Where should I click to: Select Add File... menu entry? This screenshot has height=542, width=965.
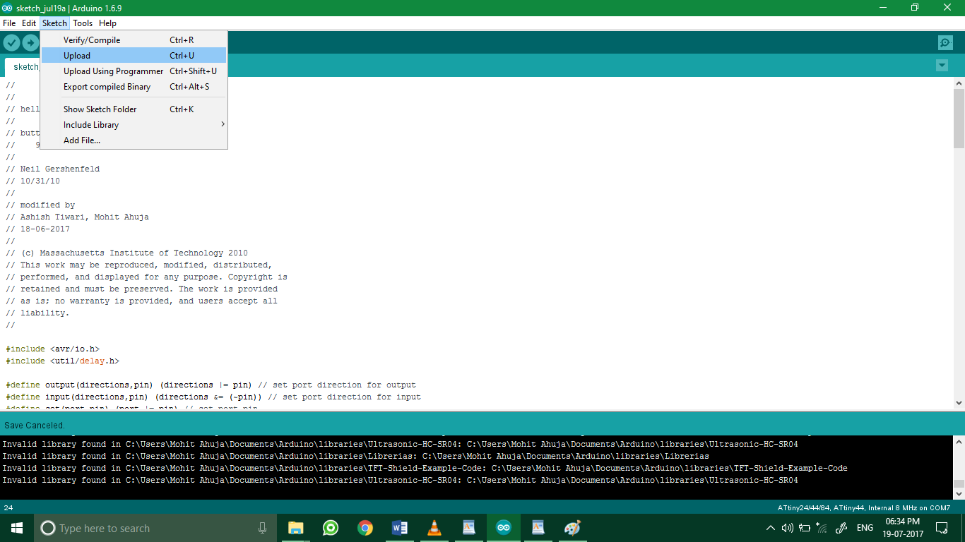pyautogui.click(x=134, y=140)
